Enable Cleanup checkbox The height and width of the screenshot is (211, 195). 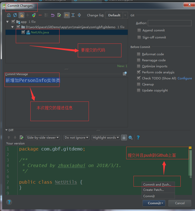(x=139, y=84)
